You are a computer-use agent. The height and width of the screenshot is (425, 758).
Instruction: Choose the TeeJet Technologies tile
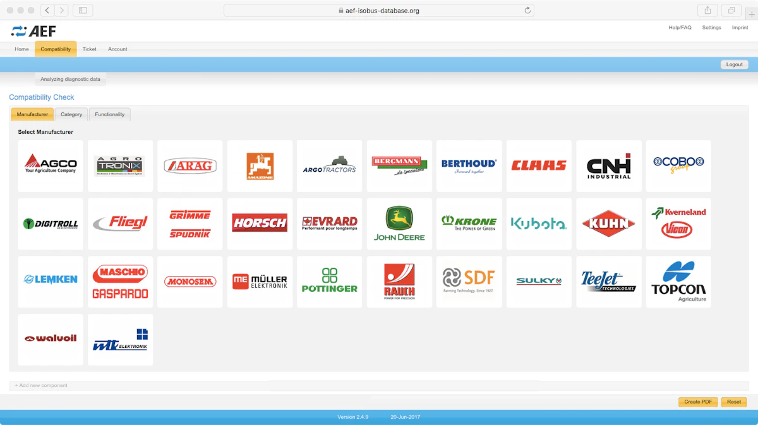609,282
